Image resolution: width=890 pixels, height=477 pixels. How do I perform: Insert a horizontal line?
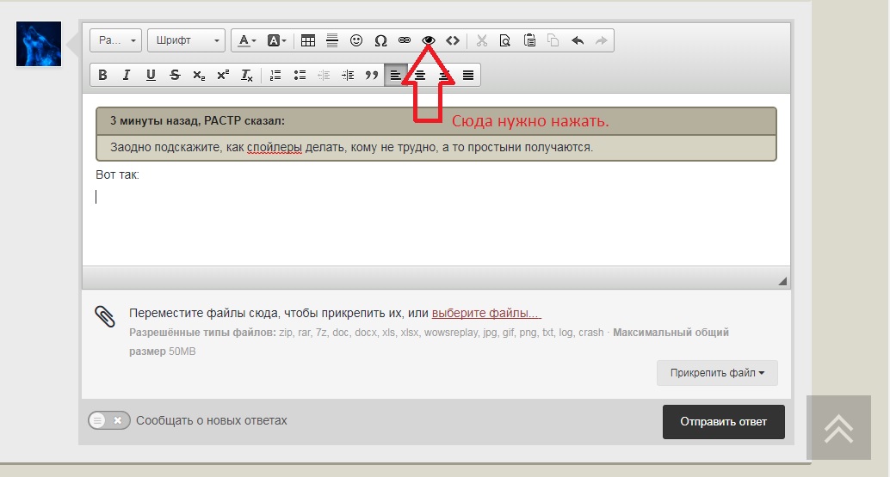(x=332, y=40)
